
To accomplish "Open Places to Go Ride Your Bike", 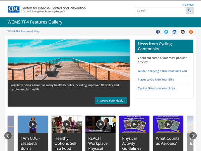I will [156, 80].
